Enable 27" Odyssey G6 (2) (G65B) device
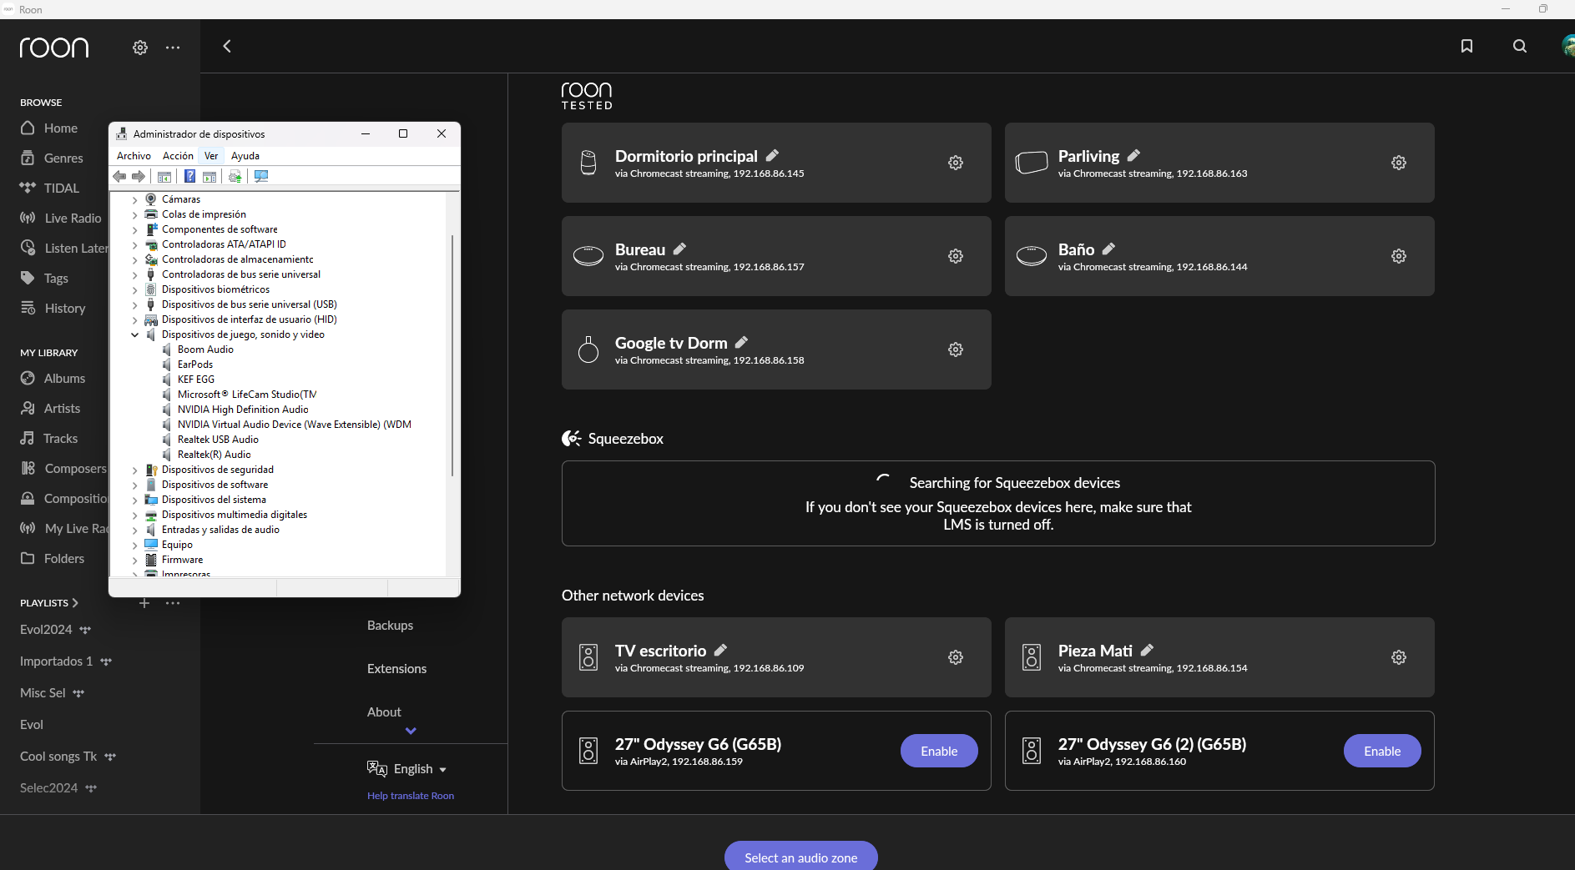 coord(1382,751)
